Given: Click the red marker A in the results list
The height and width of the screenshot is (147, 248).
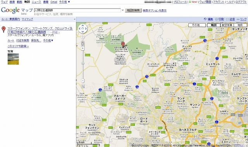Looking at the screenshot, I should tap(3, 29).
